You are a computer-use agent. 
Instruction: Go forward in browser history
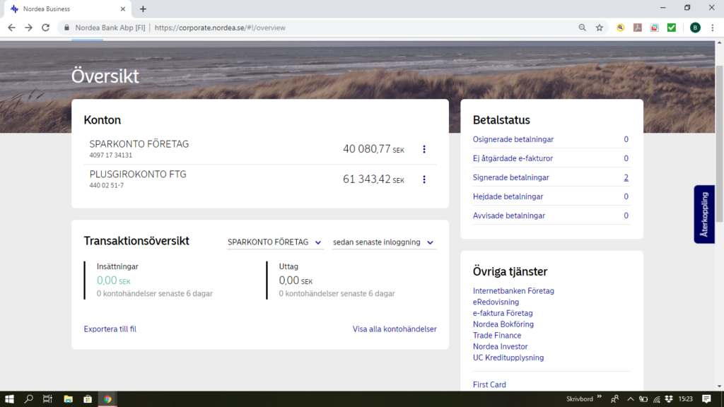(28, 28)
